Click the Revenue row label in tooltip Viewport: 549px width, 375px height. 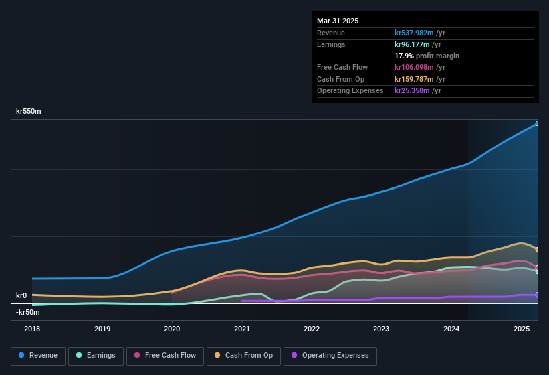point(331,33)
